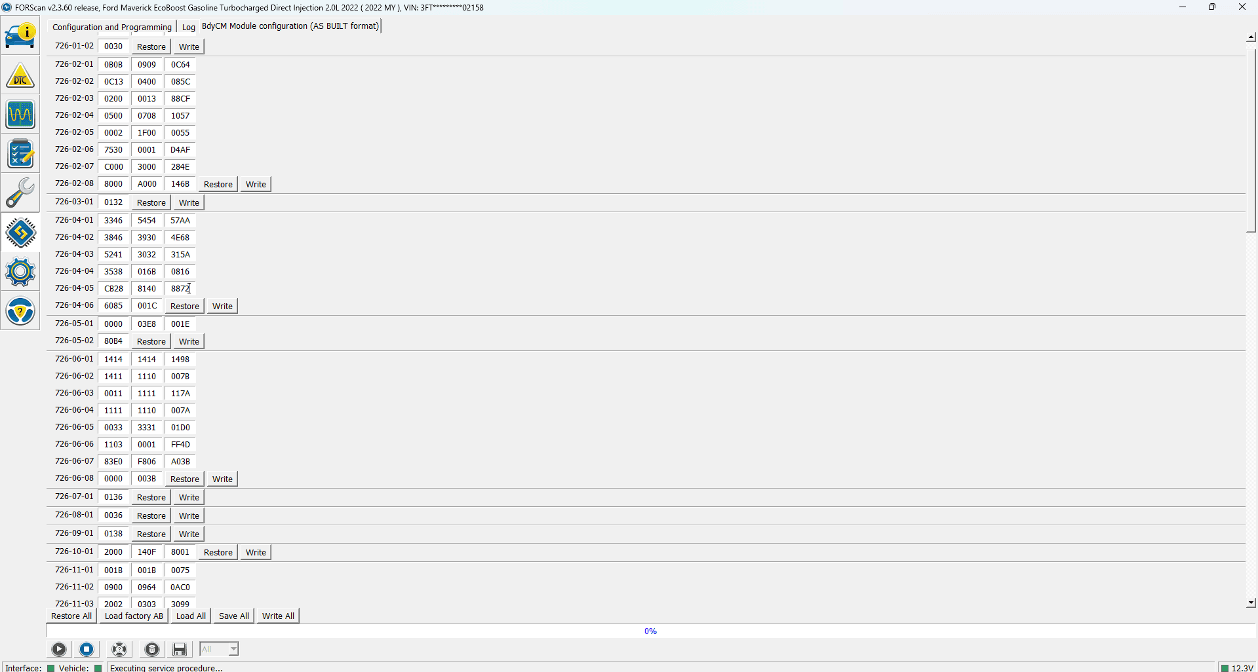Click Write in row 726-01-02

pos(189,47)
